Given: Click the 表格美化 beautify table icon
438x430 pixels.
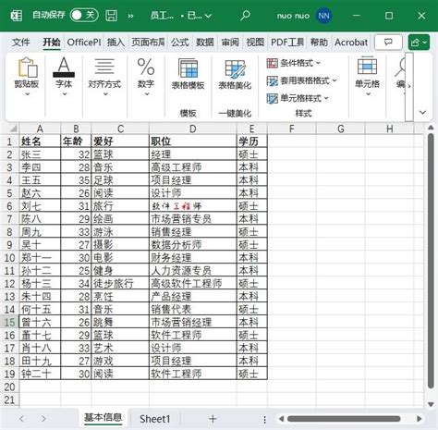Looking at the screenshot, I should click(x=235, y=74).
